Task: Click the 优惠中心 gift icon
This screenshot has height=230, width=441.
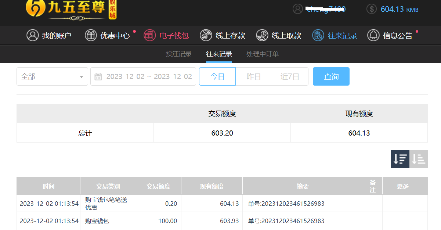Action: point(91,35)
